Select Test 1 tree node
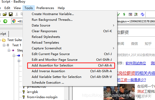The height and width of the screenshot is (100, 155). (x=17, y=45)
